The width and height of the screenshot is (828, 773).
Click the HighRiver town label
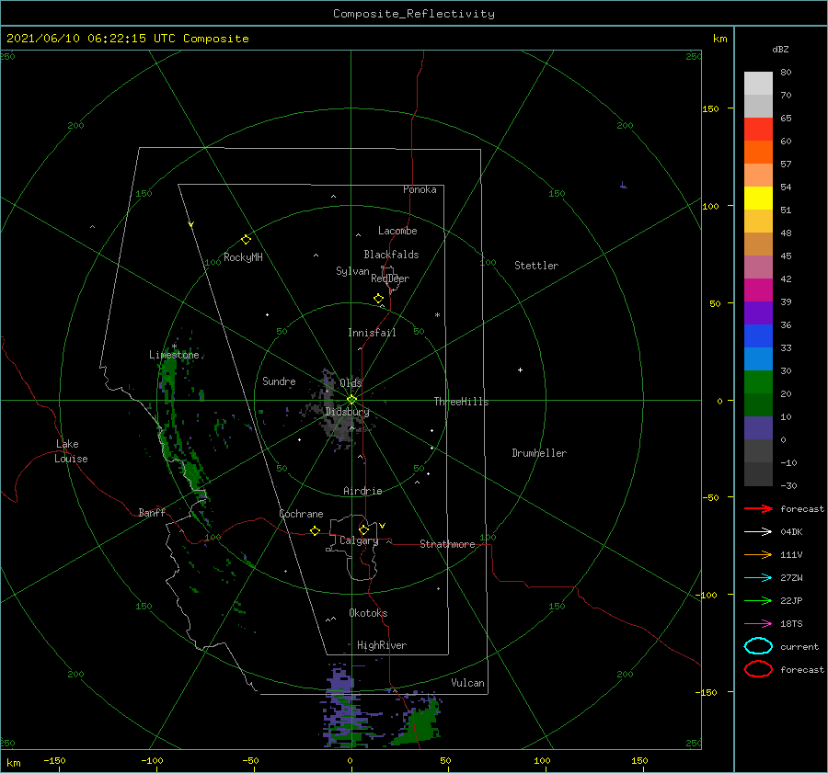(x=382, y=646)
